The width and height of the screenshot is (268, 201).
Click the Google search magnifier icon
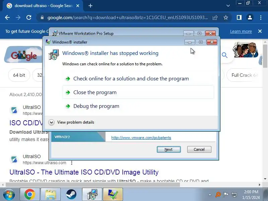pos(224,55)
